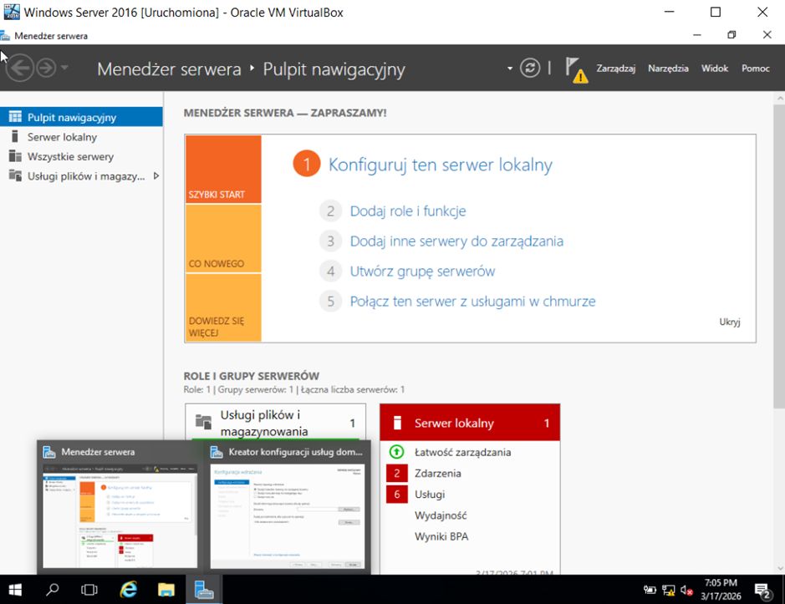Image resolution: width=785 pixels, height=604 pixels.
Task: Click the Dodaj role i funkcje link
Action: (407, 211)
